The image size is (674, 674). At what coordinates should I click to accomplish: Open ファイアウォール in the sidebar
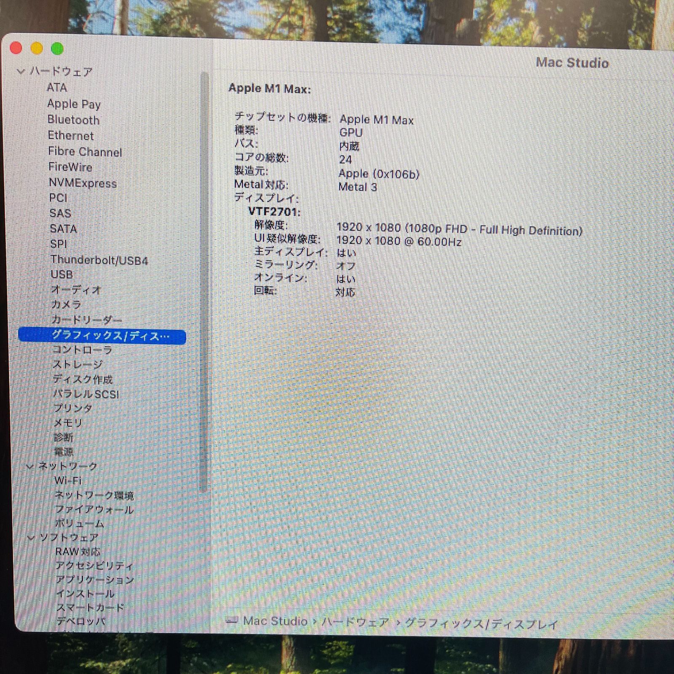pyautogui.click(x=94, y=510)
